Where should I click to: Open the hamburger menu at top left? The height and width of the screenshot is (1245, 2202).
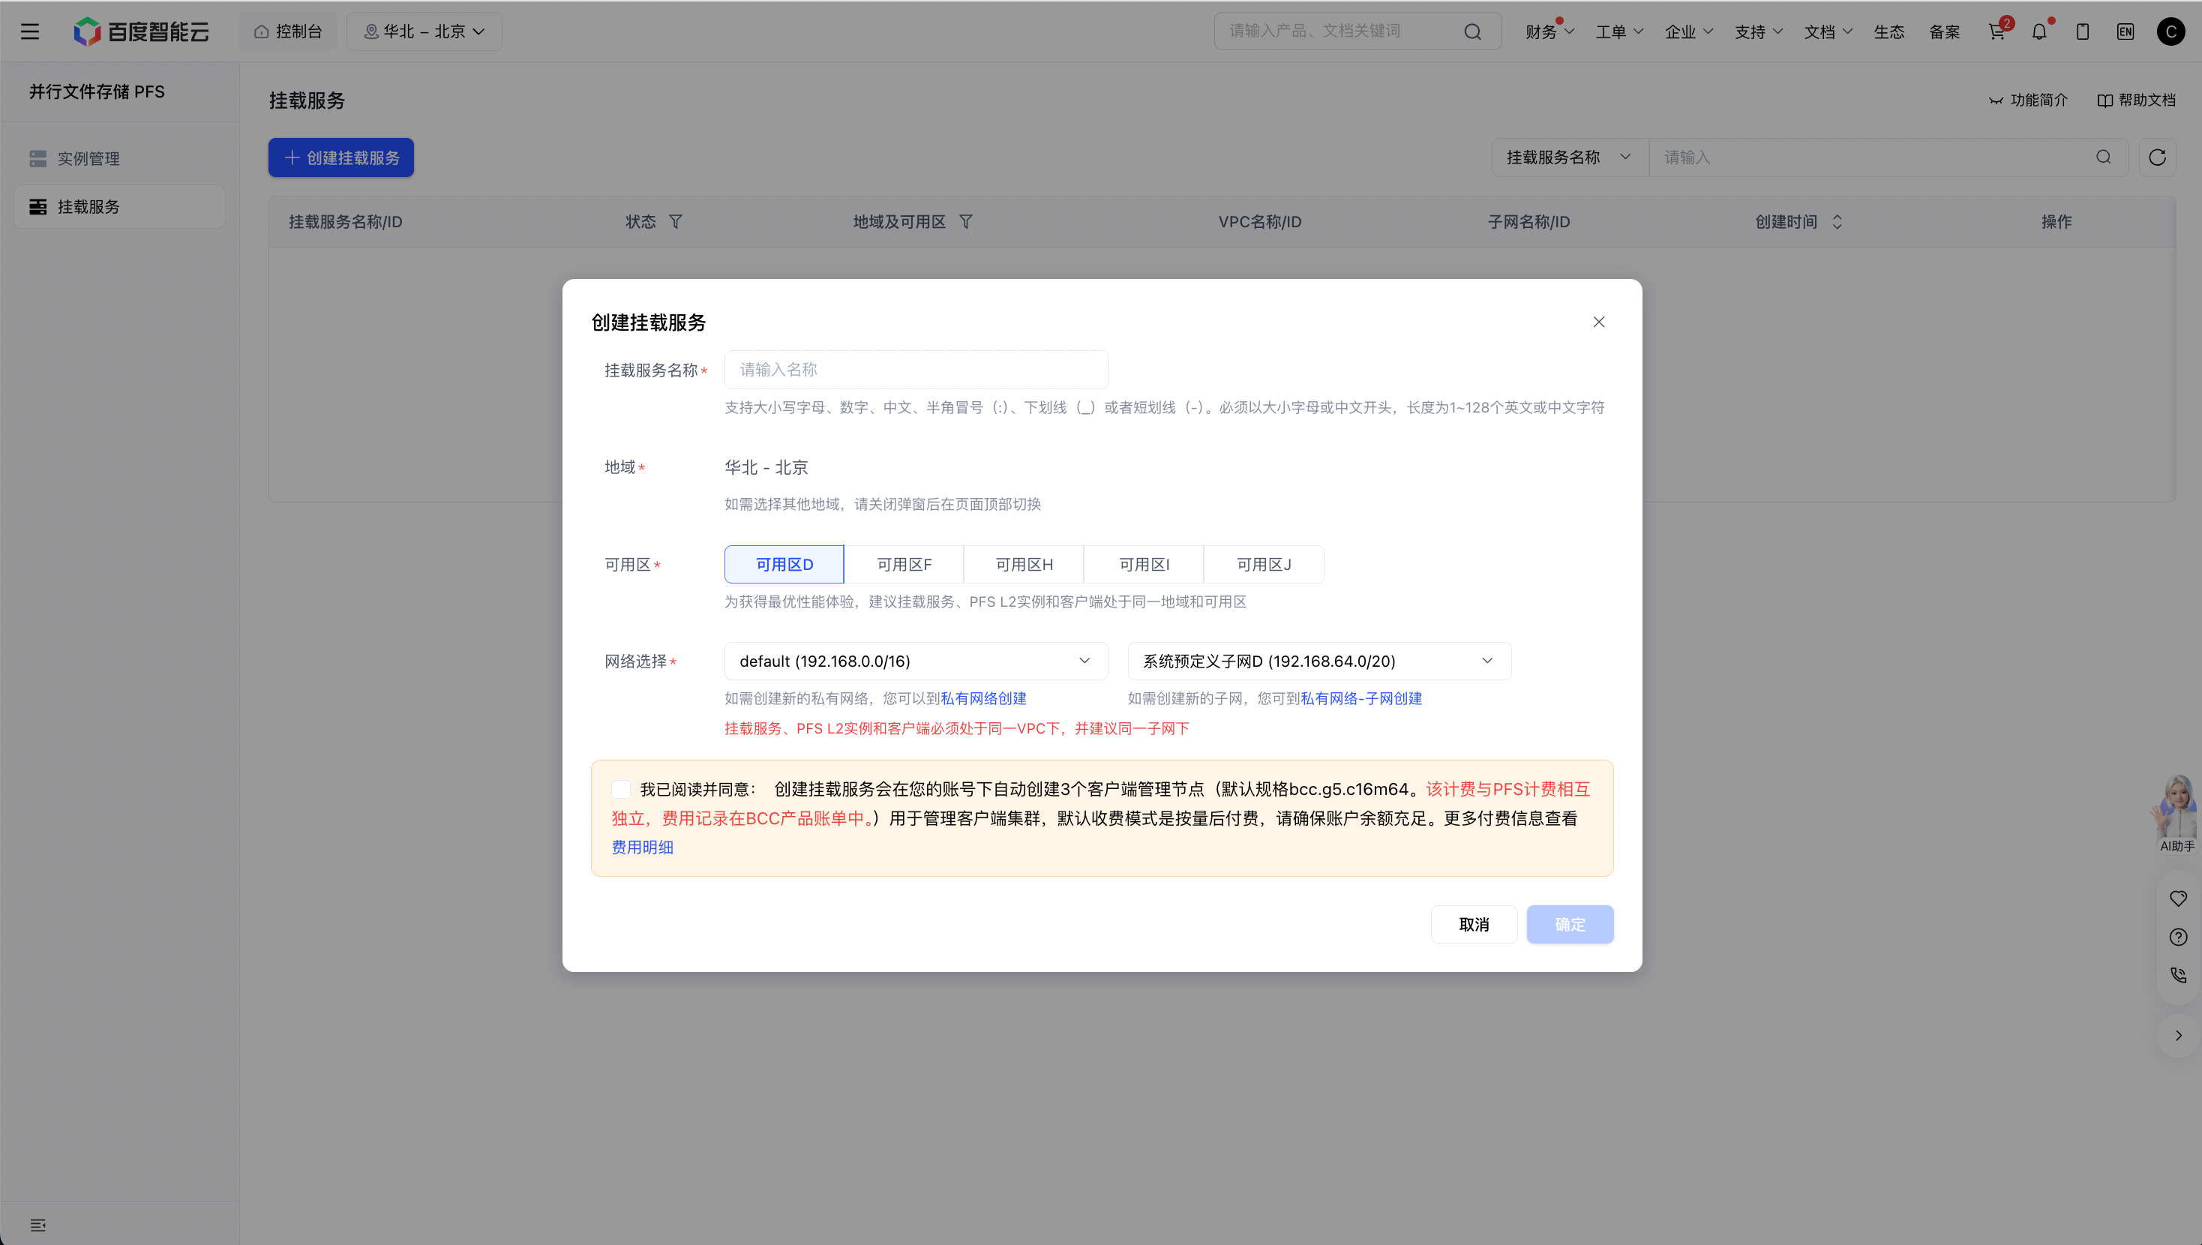(30, 31)
